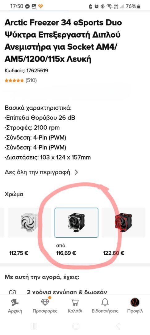The image size is (150, 335).
Task: Expand Δες όλη την περιγραφή chevron
Action: click(x=77, y=172)
